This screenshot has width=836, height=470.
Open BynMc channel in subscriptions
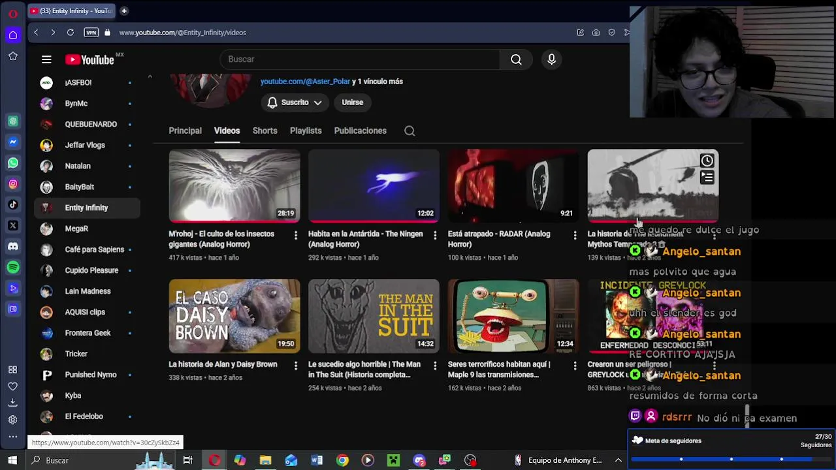pyautogui.click(x=86, y=103)
